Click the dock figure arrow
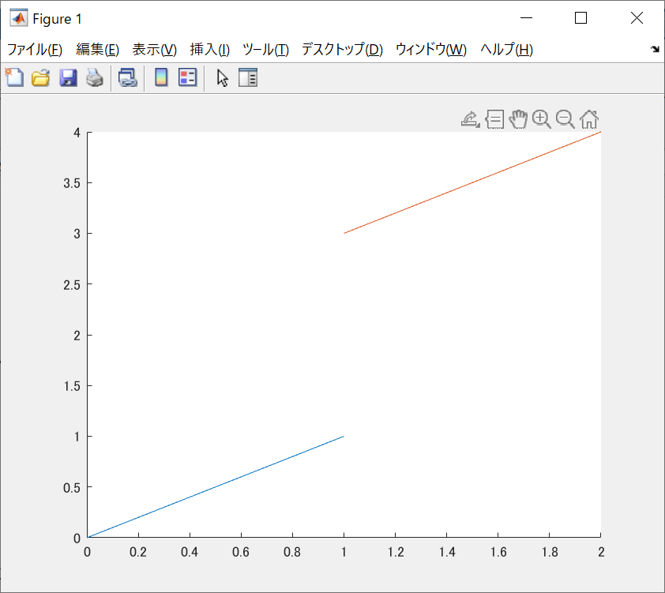This screenshot has width=665, height=593. (x=655, y=49)
